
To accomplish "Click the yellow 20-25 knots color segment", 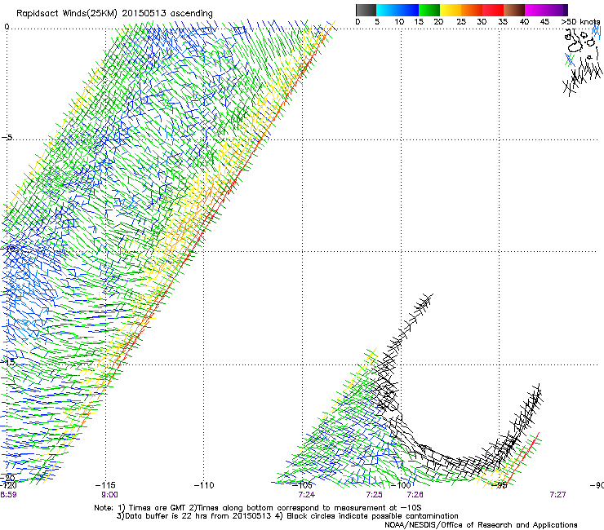I will click(451, 10).
